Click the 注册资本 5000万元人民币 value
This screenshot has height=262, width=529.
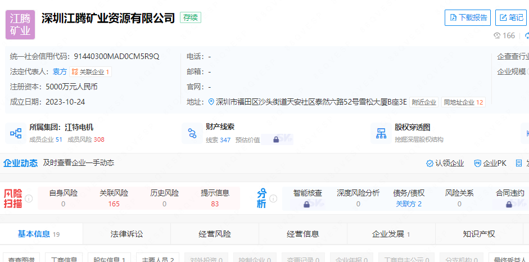tap(71, 87)
